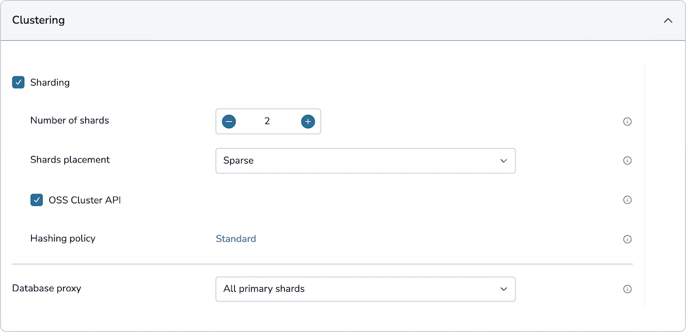Disable the OSS Cluster API checkbox

coord(37,200)
